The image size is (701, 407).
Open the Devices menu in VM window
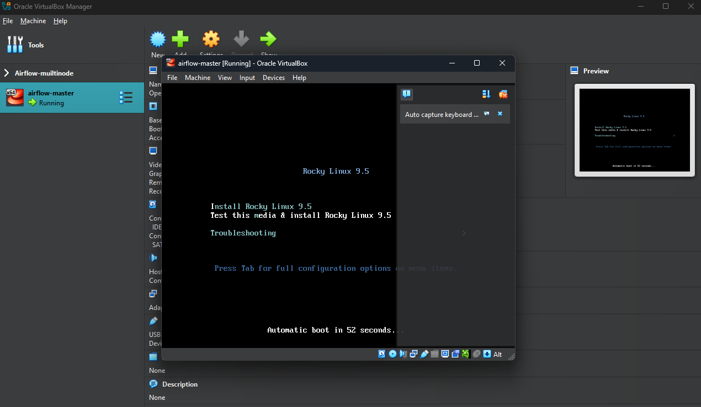(x=274, y=78)
